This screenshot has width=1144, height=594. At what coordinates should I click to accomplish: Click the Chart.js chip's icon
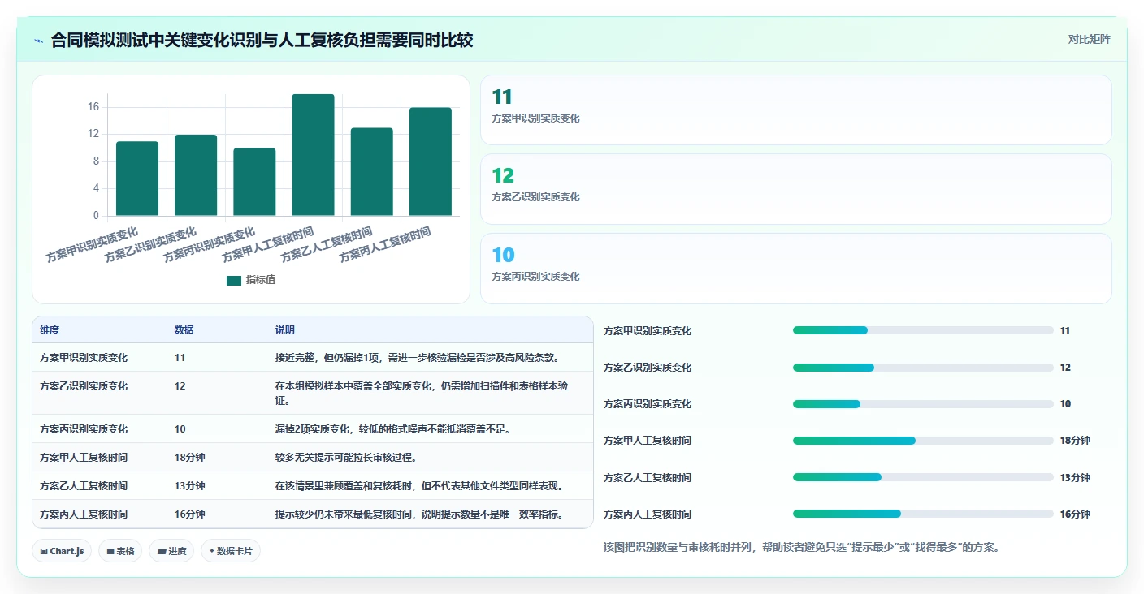(44, 552)
